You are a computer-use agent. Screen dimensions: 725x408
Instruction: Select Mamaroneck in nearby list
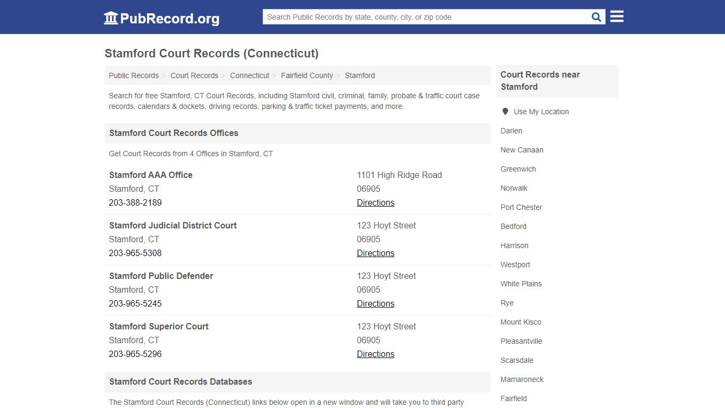(522, 379)
